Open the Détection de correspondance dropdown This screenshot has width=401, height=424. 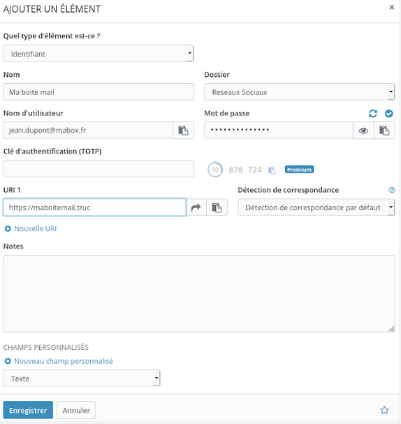(x=316, y=207)
